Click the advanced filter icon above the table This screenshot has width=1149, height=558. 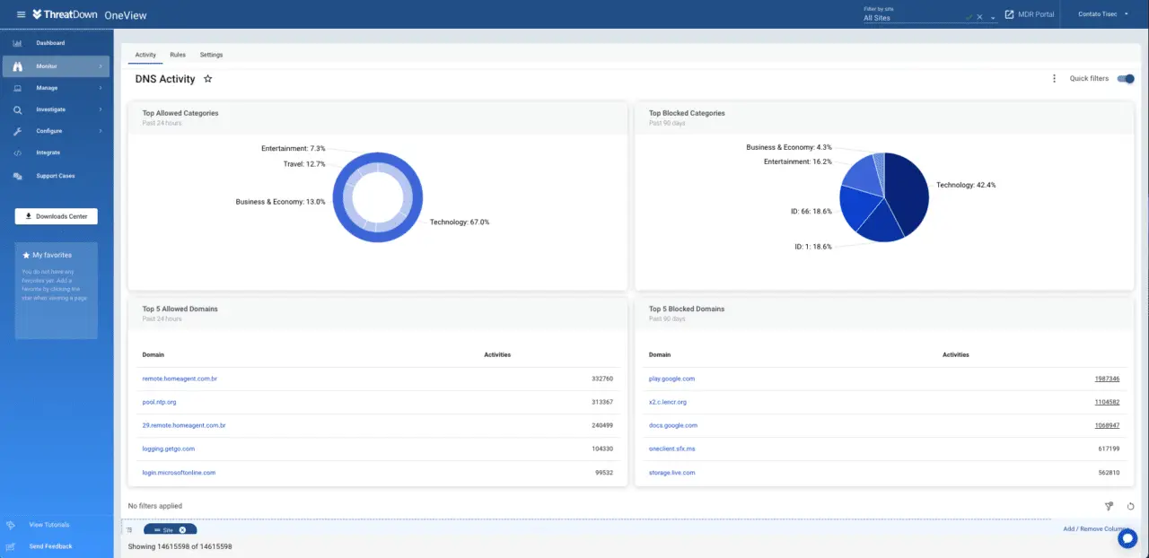(1109, 506)
